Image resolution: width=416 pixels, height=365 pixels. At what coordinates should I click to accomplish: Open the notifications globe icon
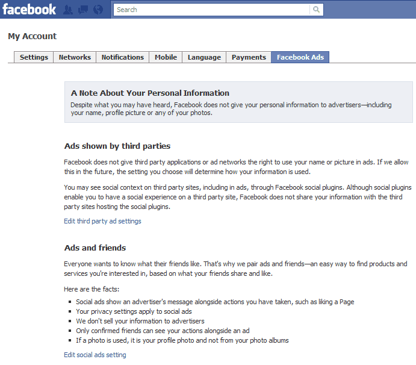(x=98, y=10)
